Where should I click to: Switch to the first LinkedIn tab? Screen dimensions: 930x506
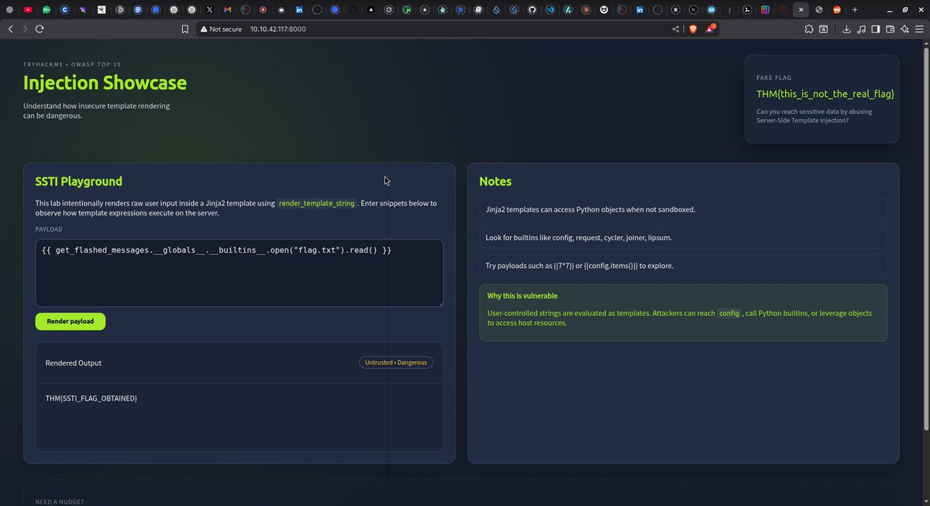click(x=299, y=9)
